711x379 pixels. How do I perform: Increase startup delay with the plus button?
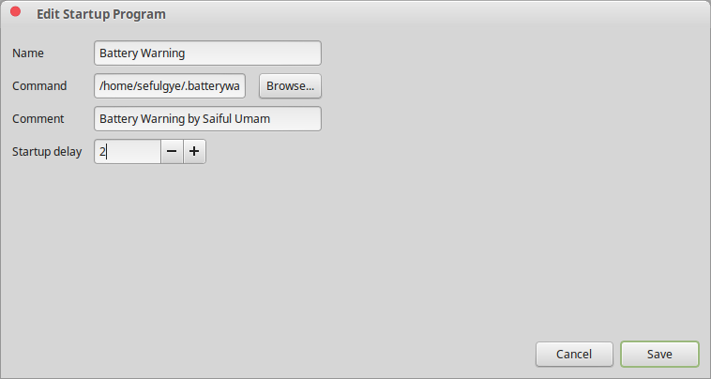pos(194,152)
